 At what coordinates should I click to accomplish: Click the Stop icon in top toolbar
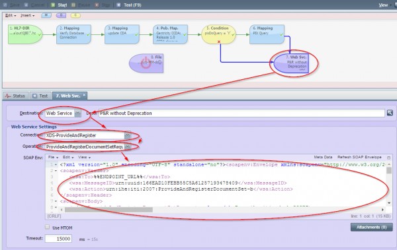click(x=97, y=5)
